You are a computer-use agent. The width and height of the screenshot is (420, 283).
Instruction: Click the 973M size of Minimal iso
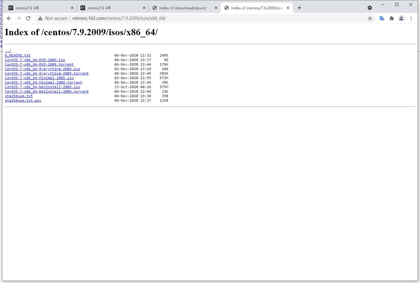tap(164, 78)
